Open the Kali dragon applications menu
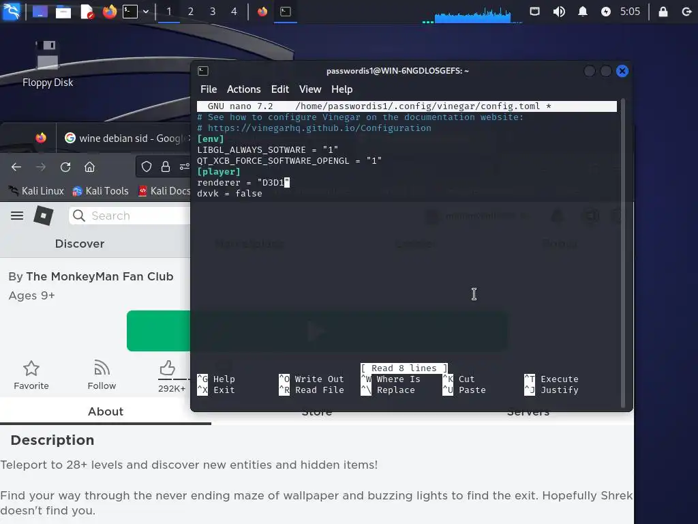The height and width of the screenshot is (524, 698). pyautogui.click(x=12, y=11)
